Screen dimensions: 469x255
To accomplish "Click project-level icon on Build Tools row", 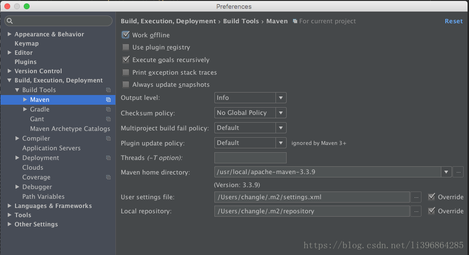I will pyautogui.click(x=108, y=90).
